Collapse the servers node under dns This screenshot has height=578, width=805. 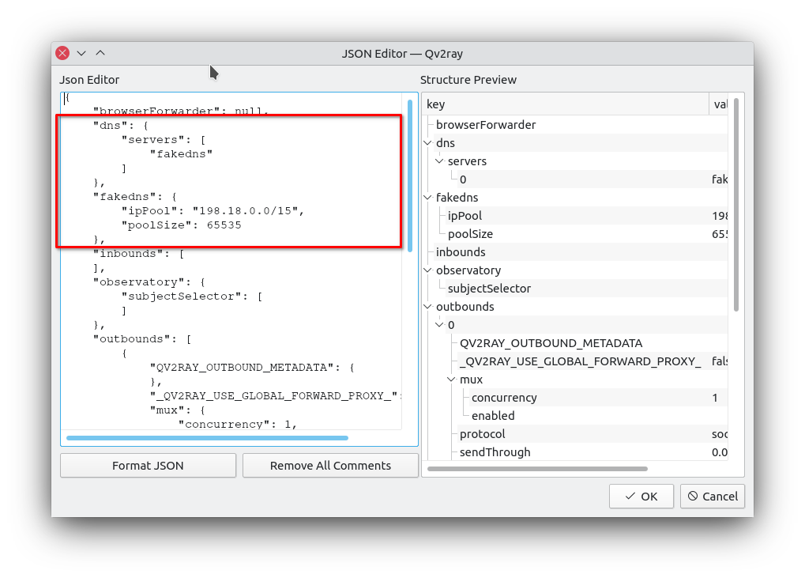tap(440, 161)
